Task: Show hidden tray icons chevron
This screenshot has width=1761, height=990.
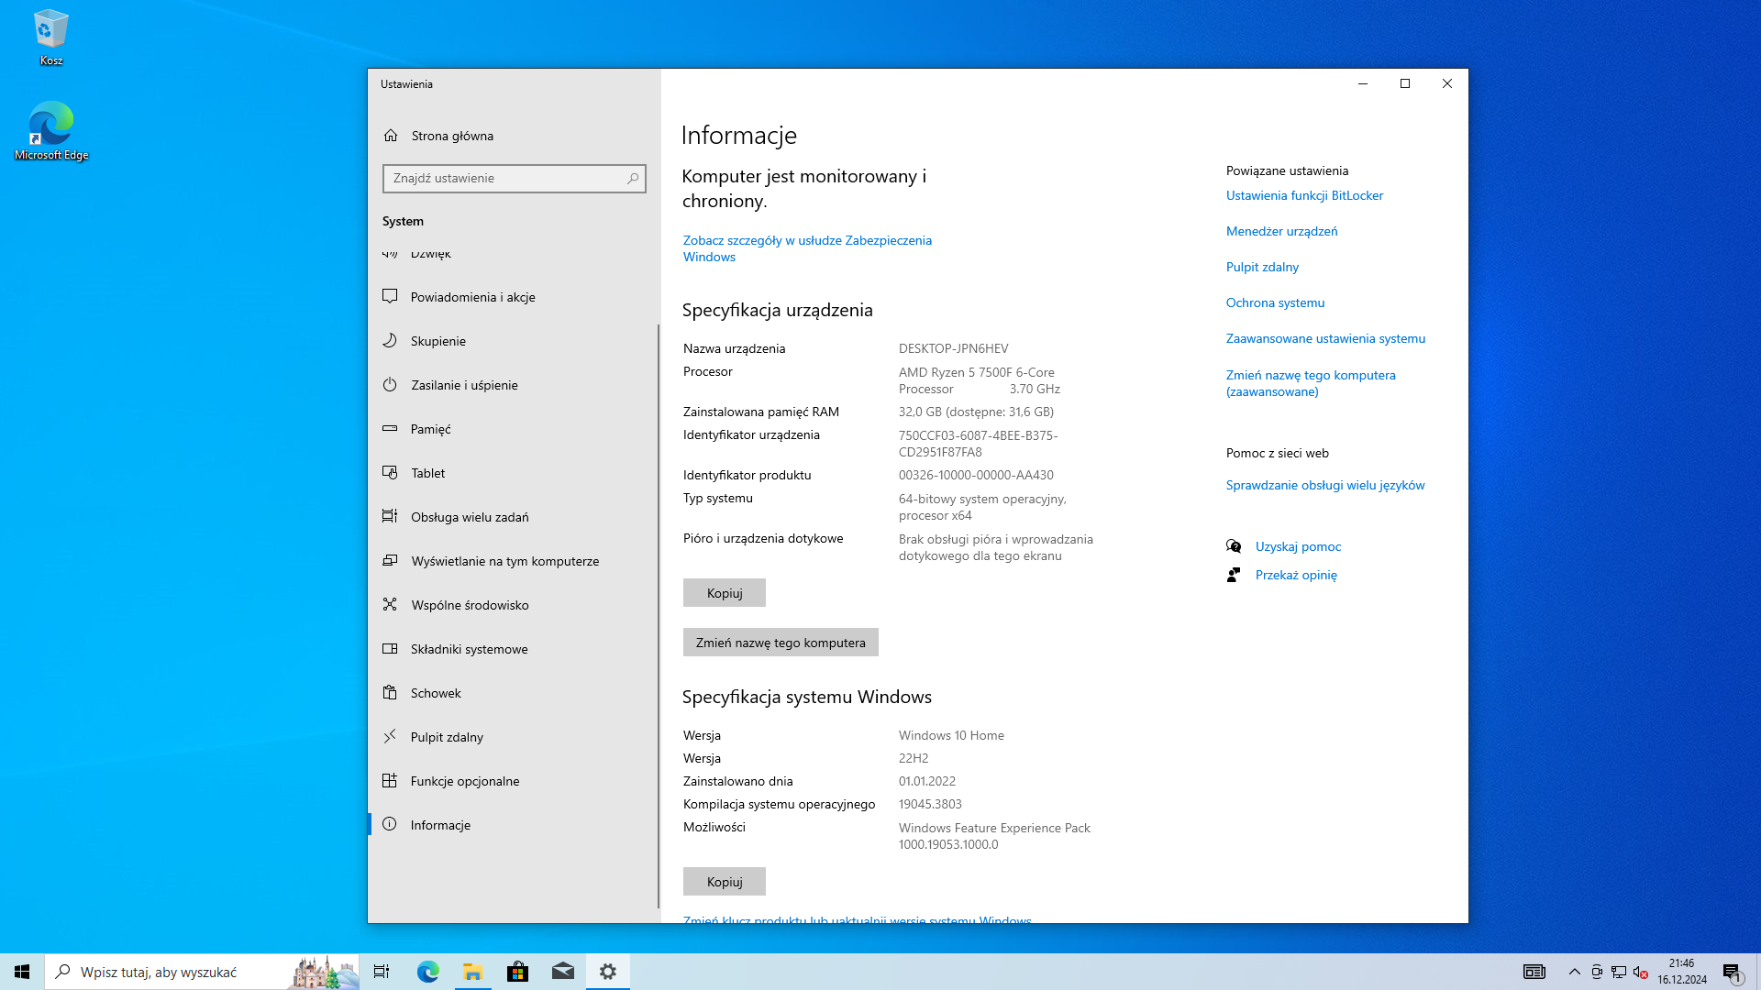Action: point(1575,972)
